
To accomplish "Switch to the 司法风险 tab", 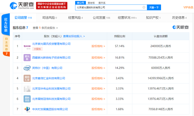I will coord(50,18).
